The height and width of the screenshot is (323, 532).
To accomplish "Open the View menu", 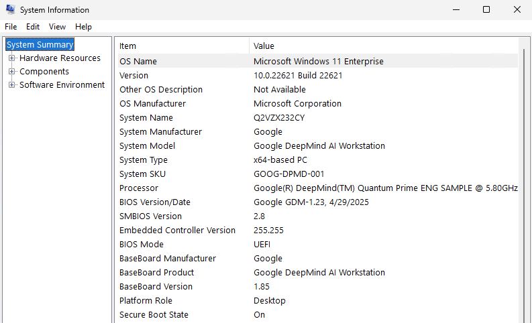I will (57, 26).
